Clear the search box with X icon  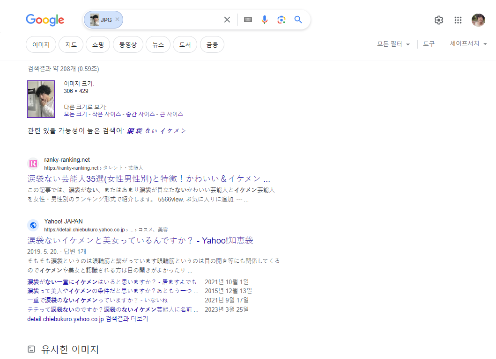[x=227, y=20]
